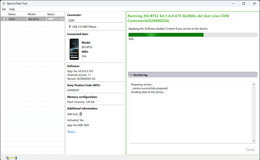260x160 pixels.
Task: Select the USB1 name cell
Action: [17, 19]
